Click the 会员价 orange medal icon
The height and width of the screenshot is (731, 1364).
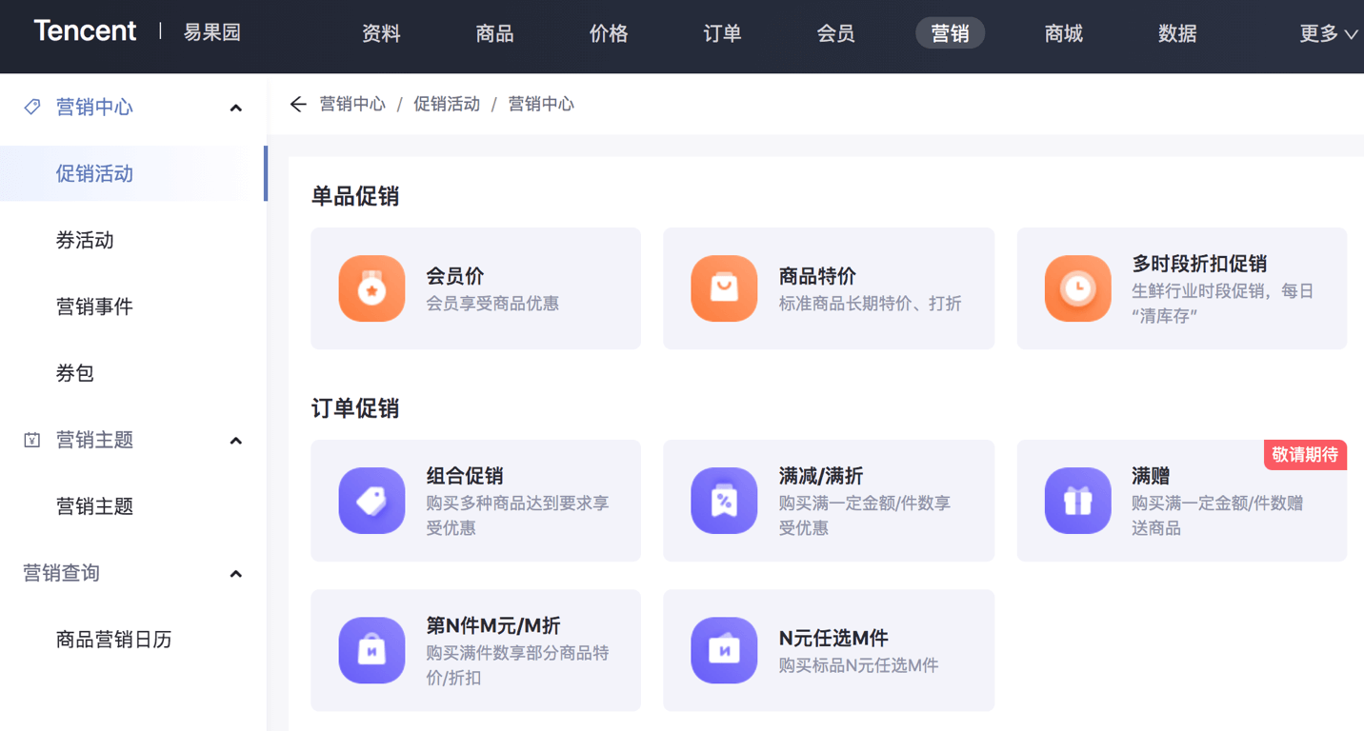click(x=371, y=288)
